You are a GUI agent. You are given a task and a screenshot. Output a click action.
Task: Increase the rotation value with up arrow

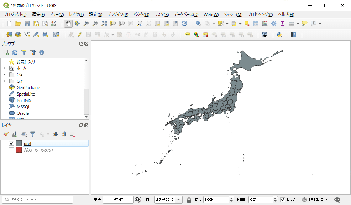coord(275,198)
